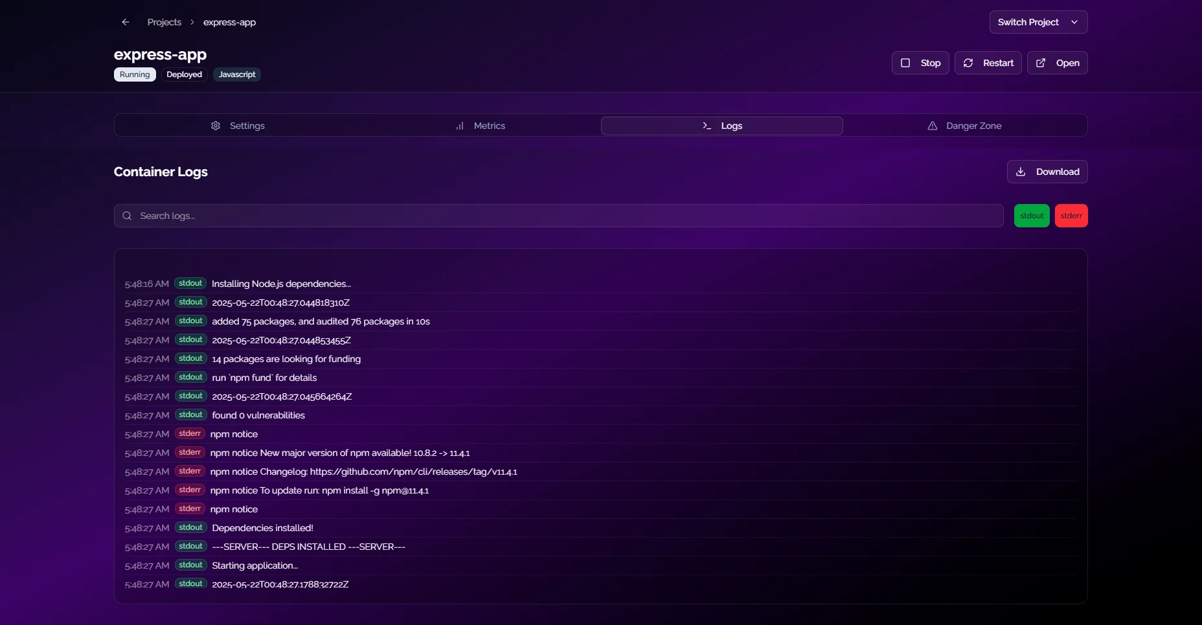Click the external link icon on the Open button
This screenshot has height=625, width=1202.
pyautogui.click(x=1040, y=62)
